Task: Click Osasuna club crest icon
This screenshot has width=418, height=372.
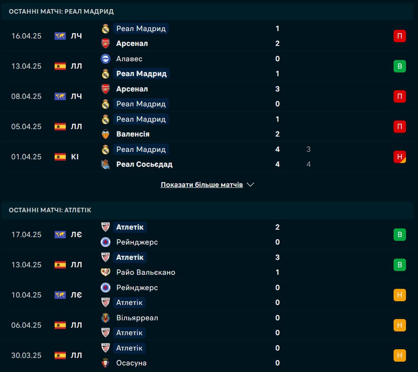Action: [106, 363]
